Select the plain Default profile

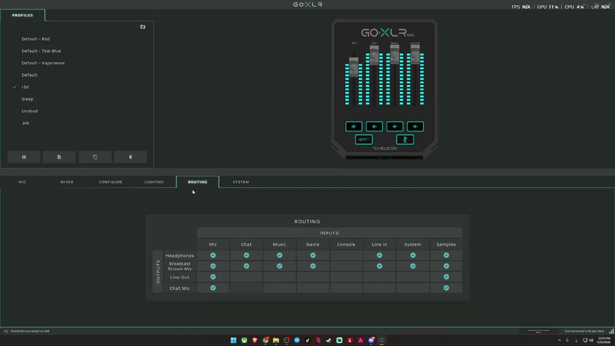point(29,75)
